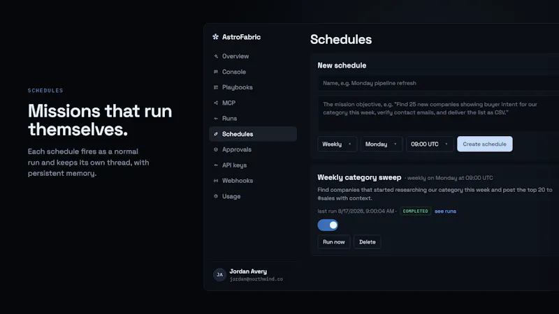Disable the Weekly category sweep toggle

(x=328, y=225)
